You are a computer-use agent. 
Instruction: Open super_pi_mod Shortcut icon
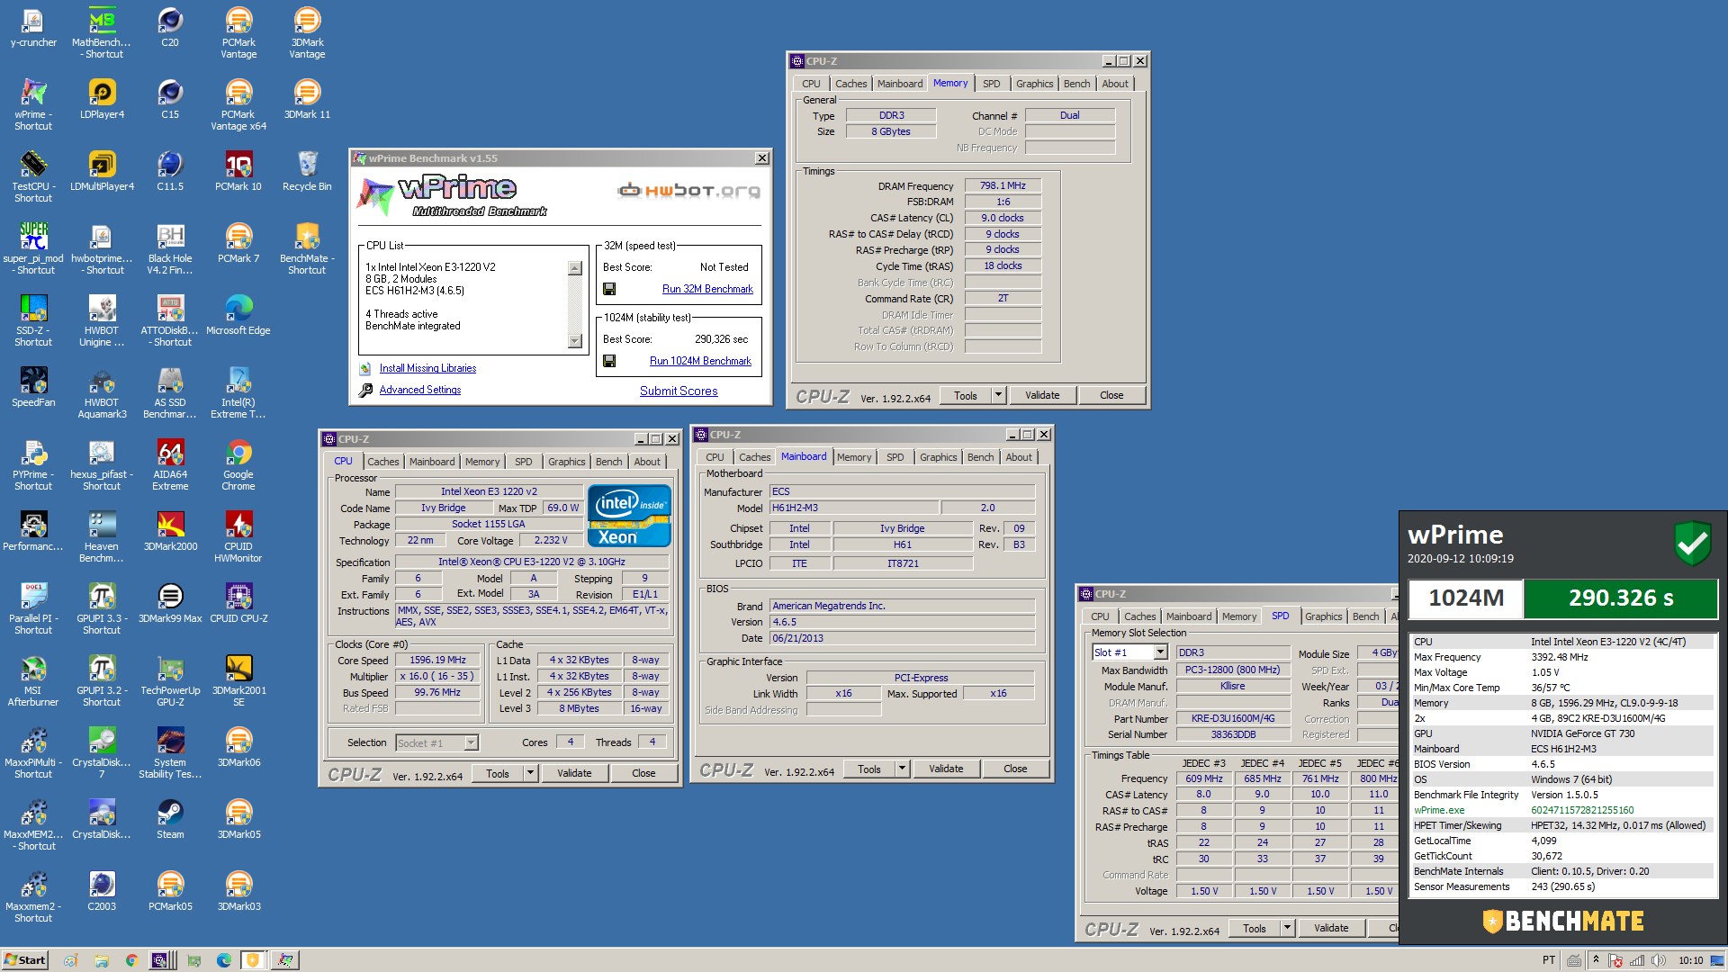coord(33,249)
